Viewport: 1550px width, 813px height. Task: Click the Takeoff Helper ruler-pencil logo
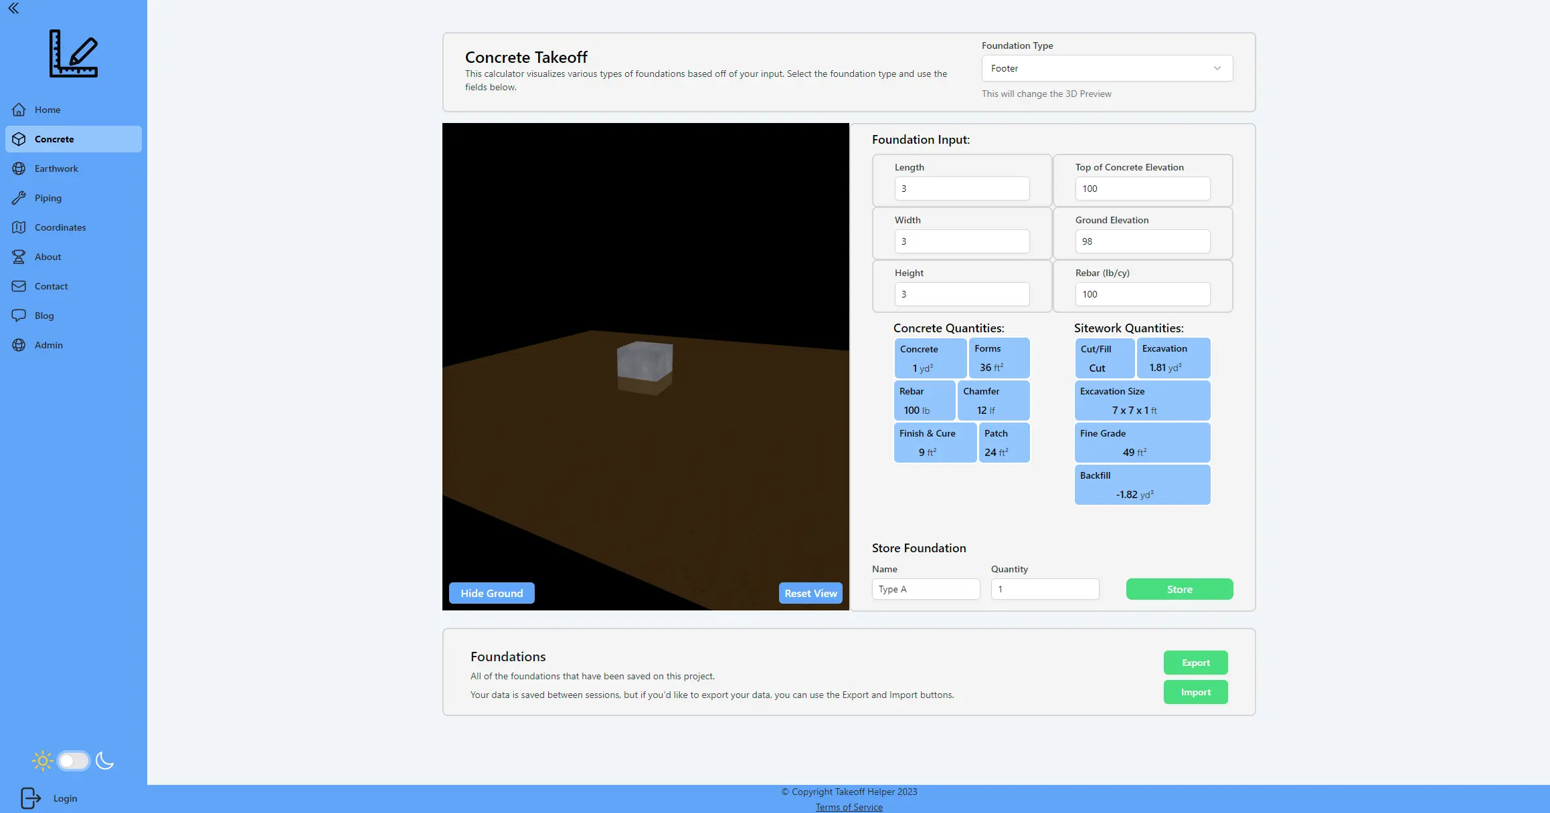(74, 53)
